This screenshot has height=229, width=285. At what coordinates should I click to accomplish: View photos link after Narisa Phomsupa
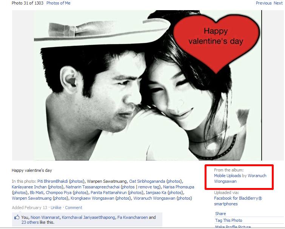tap(20, 193)
